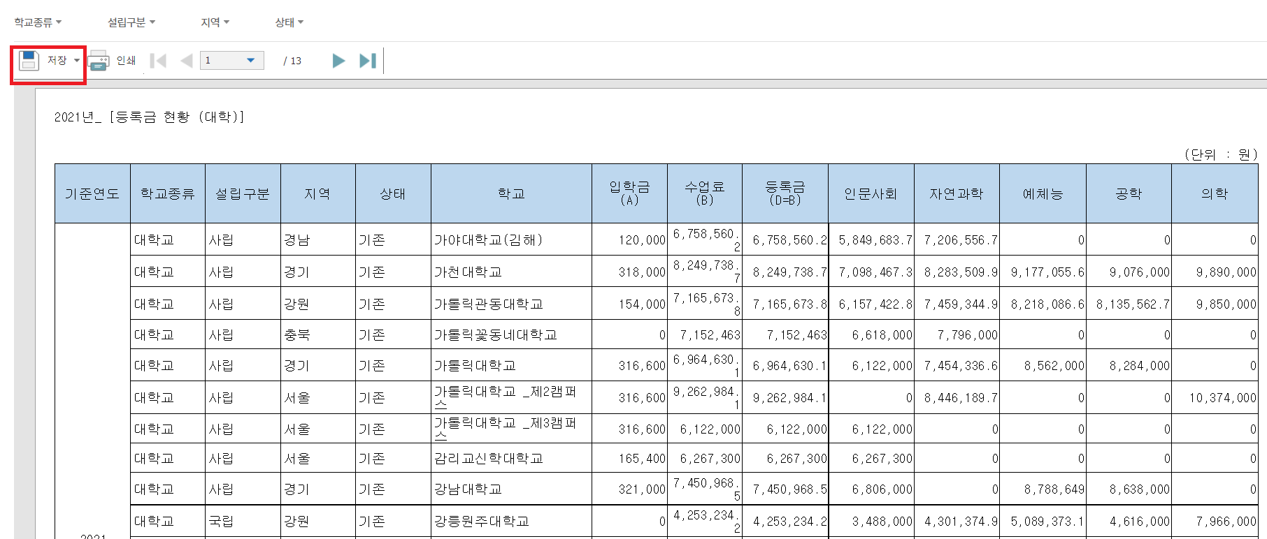Click the 예체능 column header
This screenshot has width=1267, height=539.
coord(1043,193)
